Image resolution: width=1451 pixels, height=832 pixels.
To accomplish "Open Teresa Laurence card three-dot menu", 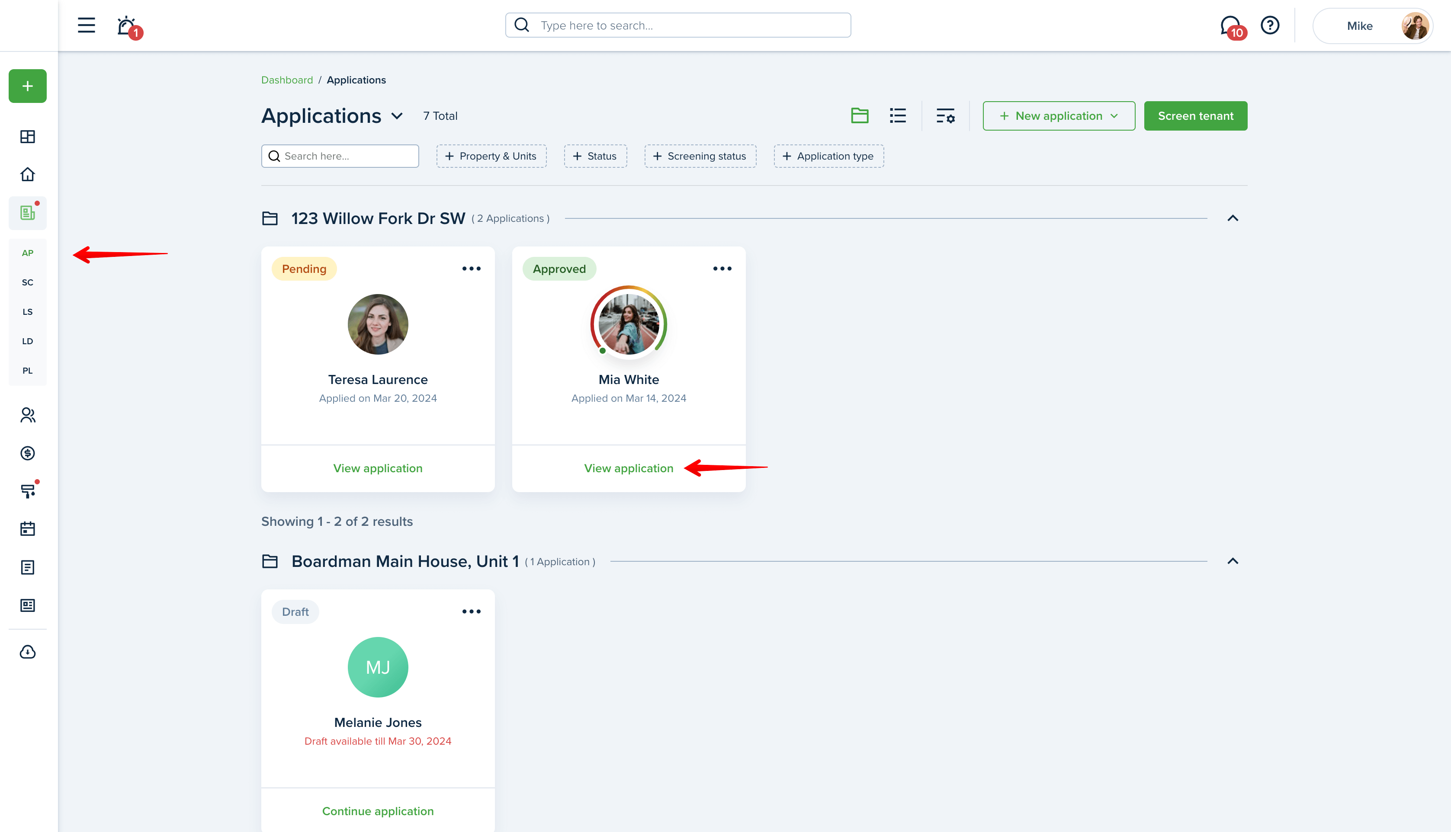I will pyautogui.click(x=472, y=269).
